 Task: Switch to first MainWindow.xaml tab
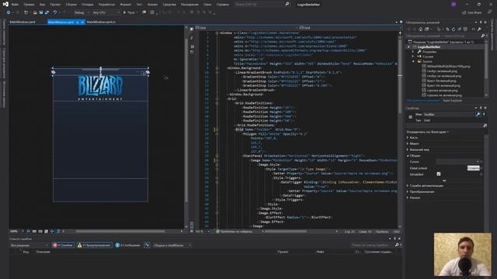tap(23, 22)
